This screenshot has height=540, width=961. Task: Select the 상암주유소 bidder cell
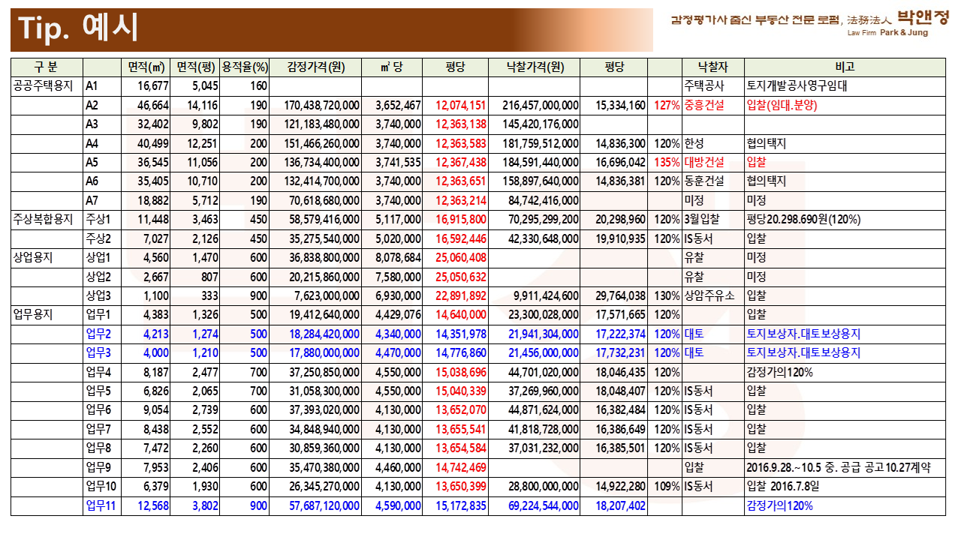click(x=709, y=295)
